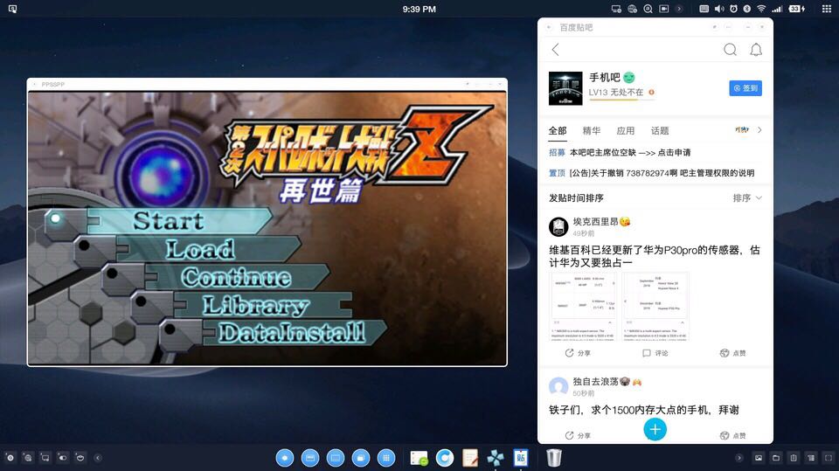
Task: Open Wi-Fi settings from top bar
Action: click(x=761, y=9)
